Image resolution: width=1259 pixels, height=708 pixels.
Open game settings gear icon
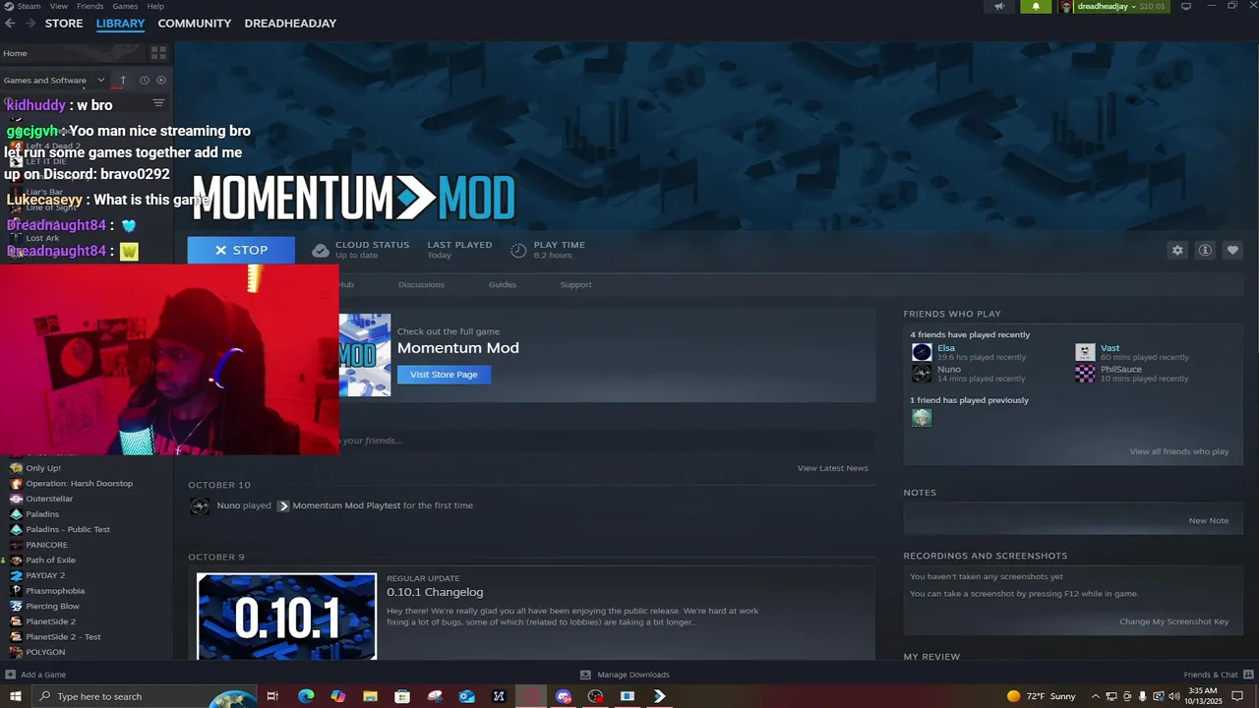click(1177, 250)
